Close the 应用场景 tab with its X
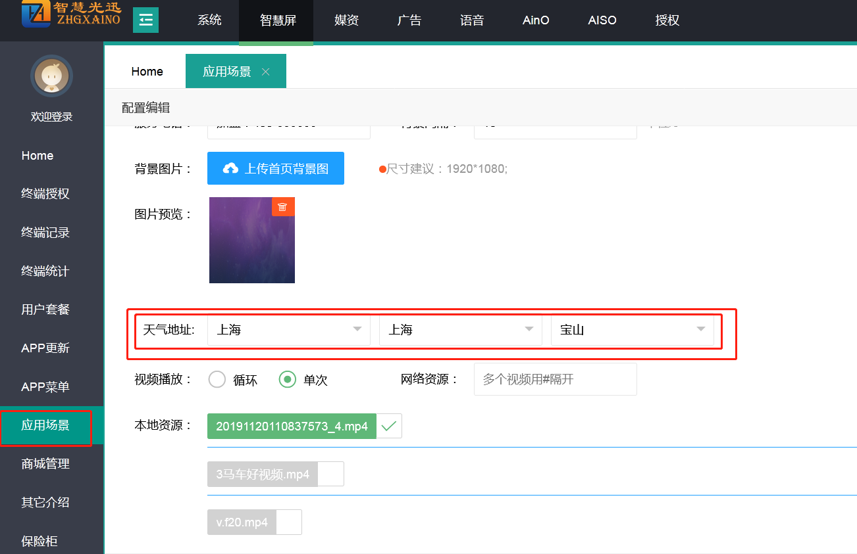Image resolution: width=857 pixels, height=554 pixels. click(x=266, y=72)
